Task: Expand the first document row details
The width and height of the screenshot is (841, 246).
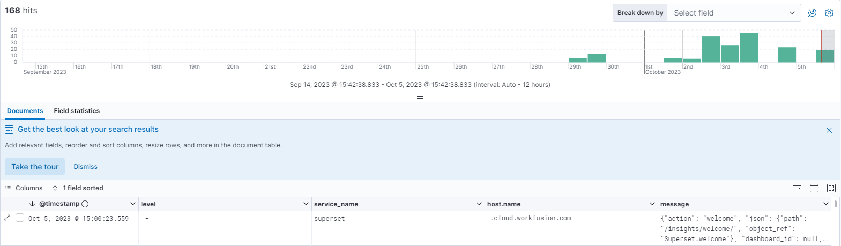Action: click(x=7, y=218)
